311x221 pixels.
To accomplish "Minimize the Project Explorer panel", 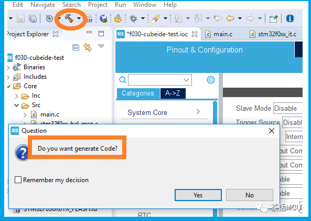I will coord(89,32).
